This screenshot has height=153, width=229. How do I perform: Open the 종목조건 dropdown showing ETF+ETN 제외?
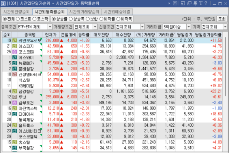click(x=35, y=27)
